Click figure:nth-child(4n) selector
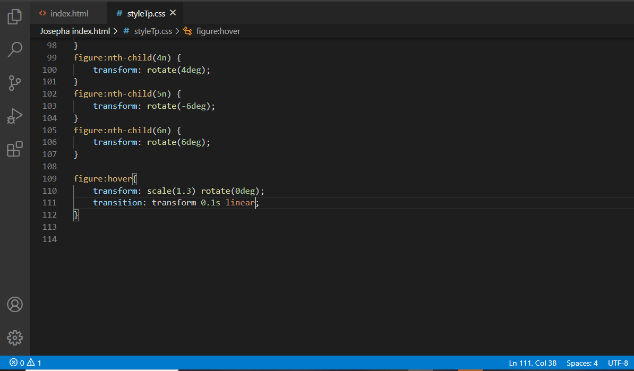The image size is (634, 371). (122, 58)
